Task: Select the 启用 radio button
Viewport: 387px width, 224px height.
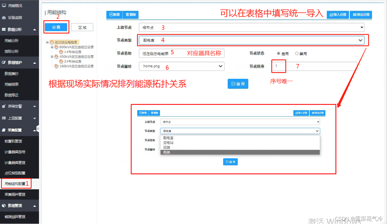Action: (279, 53)
